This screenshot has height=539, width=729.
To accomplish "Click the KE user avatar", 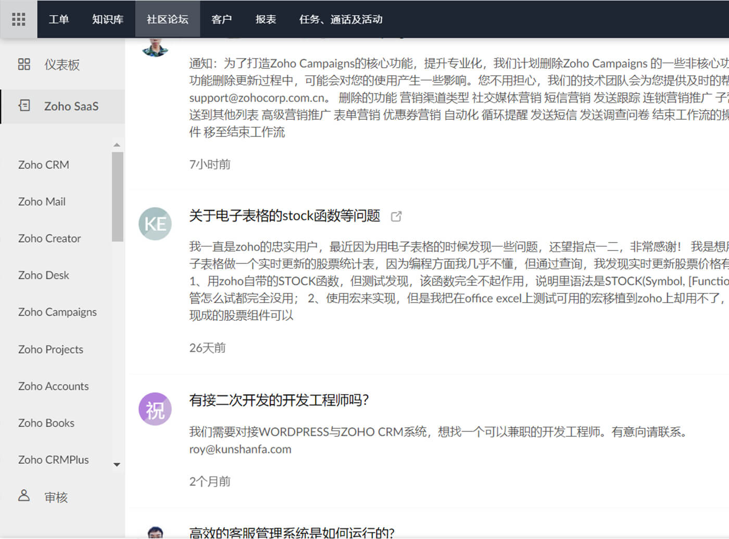I will 155,223.
